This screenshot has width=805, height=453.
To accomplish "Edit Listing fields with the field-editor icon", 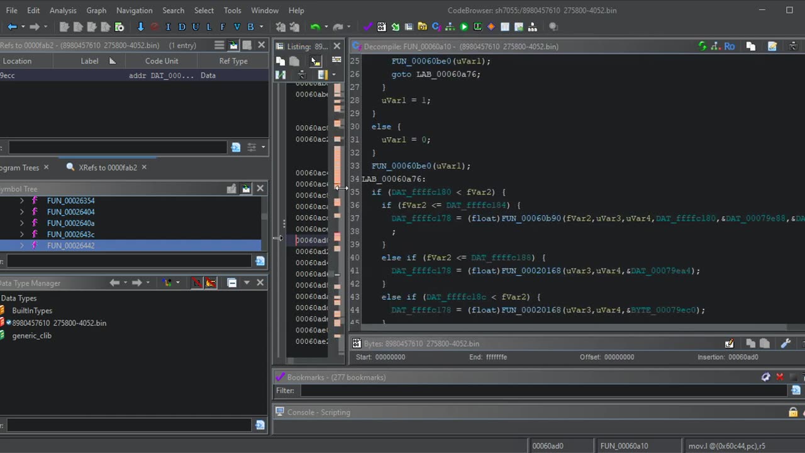I will point(336,60).
